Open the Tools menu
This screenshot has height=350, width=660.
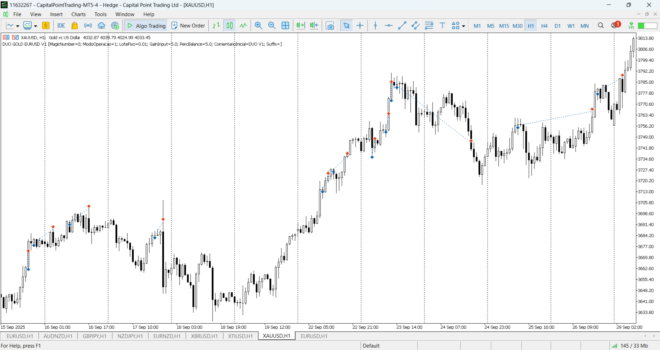pyautogui.click(x=101, y=14)
